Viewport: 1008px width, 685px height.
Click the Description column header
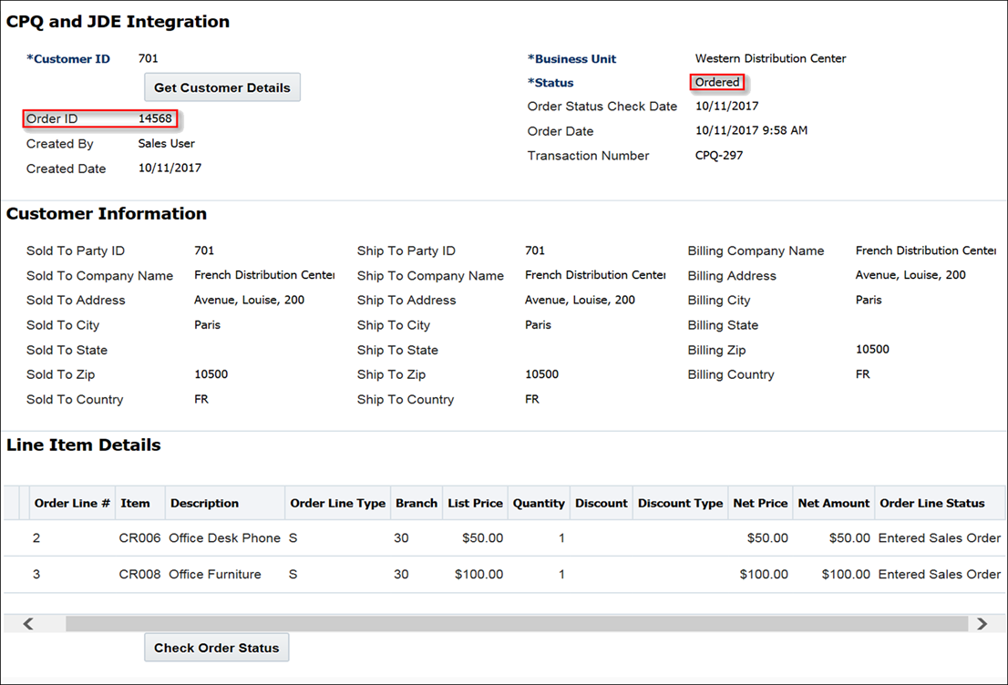click(204, 502)
